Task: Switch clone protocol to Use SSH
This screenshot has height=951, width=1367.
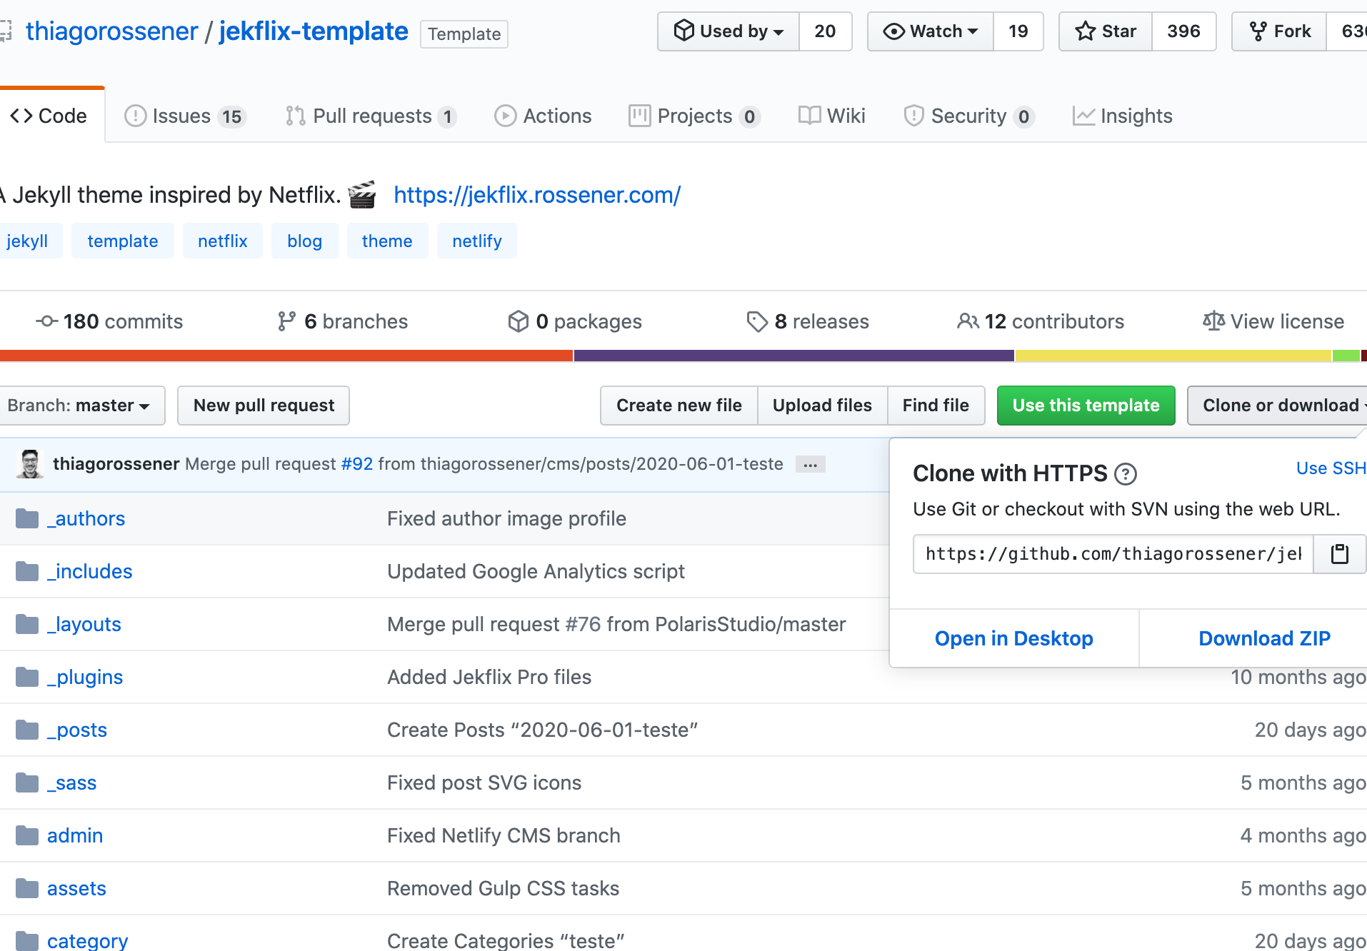Action: [1330, 468]
